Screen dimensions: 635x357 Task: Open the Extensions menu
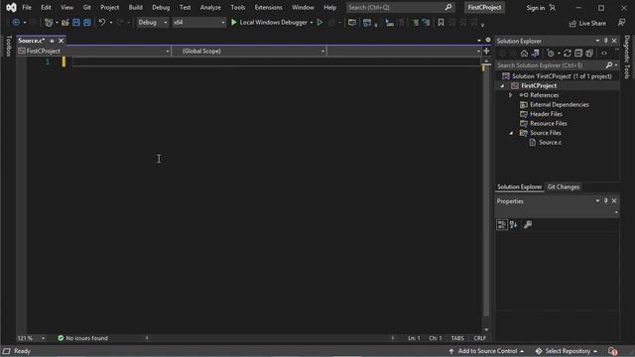tap(269, 7)
